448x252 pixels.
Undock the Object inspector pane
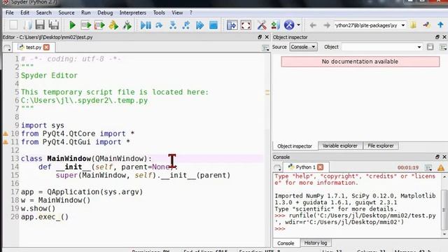coord(437,37)
